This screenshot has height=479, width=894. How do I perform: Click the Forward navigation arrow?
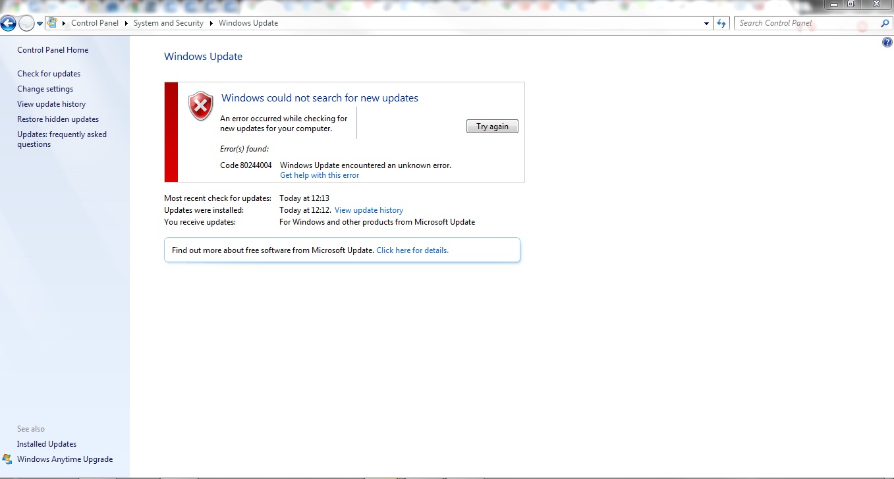click(x=26, y=24)
